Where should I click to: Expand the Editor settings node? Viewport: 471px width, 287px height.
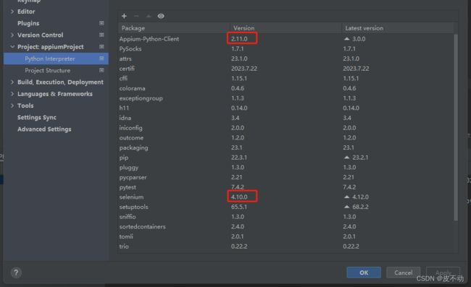[x=12, y=12]
